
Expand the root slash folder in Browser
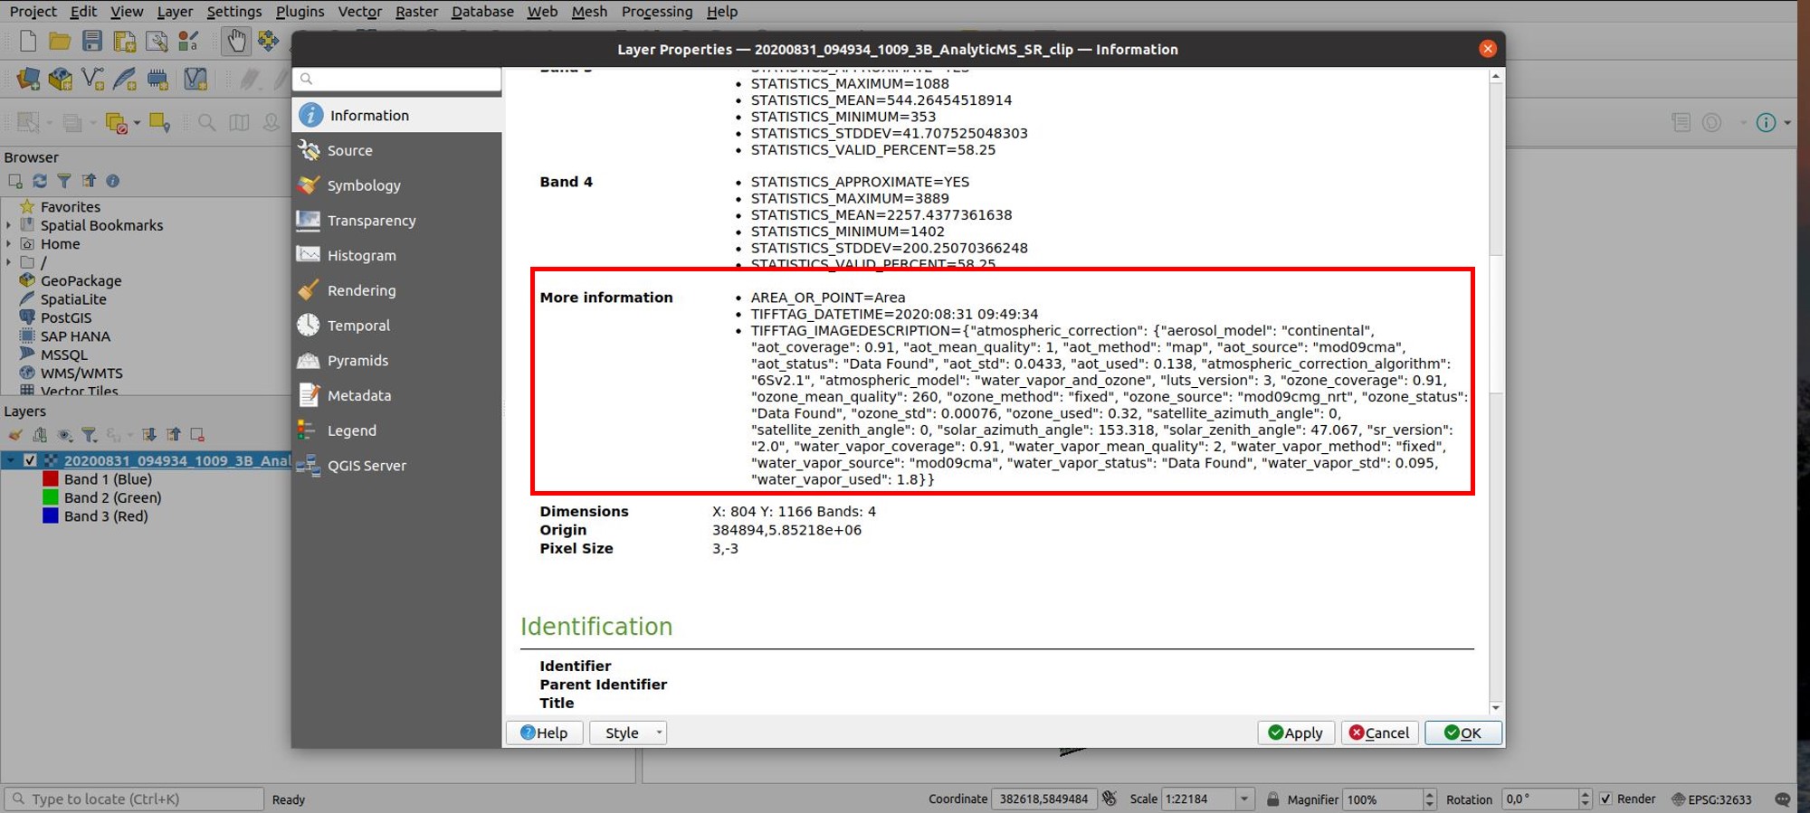coord(9,262)
